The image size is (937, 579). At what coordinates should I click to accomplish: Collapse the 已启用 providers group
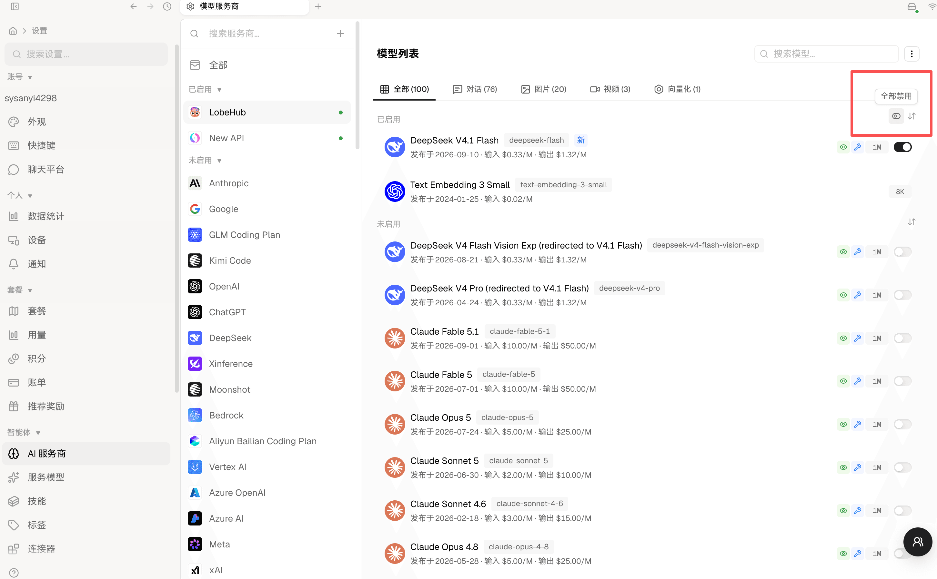[205, 90]
